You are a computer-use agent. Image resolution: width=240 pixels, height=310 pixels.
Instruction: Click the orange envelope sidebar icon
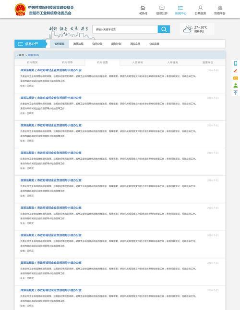click(x=236, y=78)
